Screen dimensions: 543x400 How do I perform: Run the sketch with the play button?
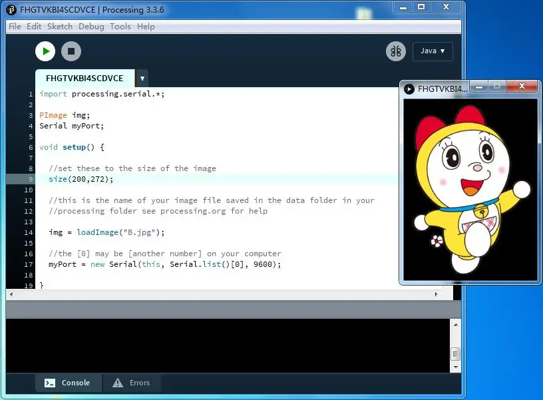45,51
